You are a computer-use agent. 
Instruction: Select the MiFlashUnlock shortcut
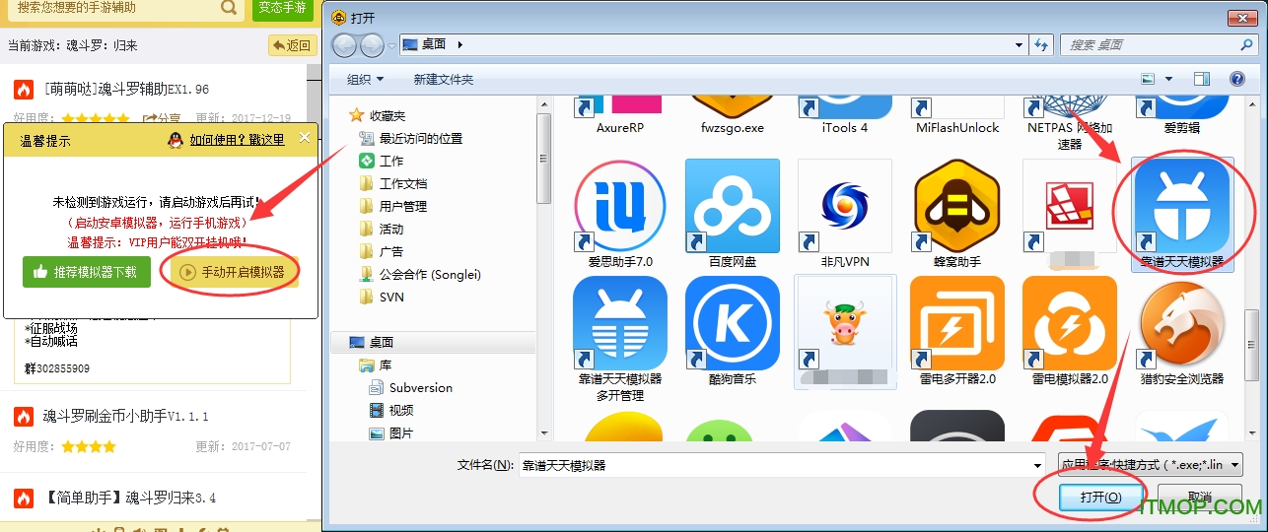coord(957,114)
